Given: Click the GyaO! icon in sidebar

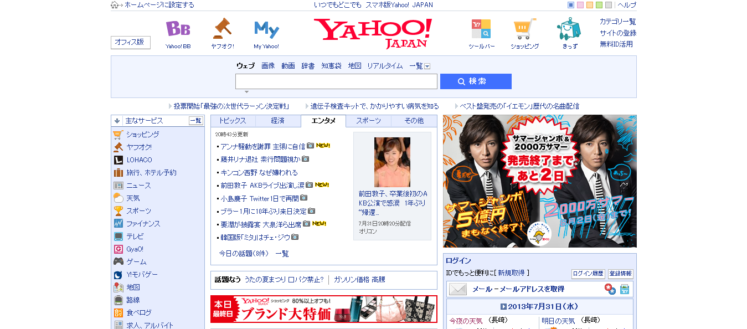Looking at the screenshot, I should [118, 249].
